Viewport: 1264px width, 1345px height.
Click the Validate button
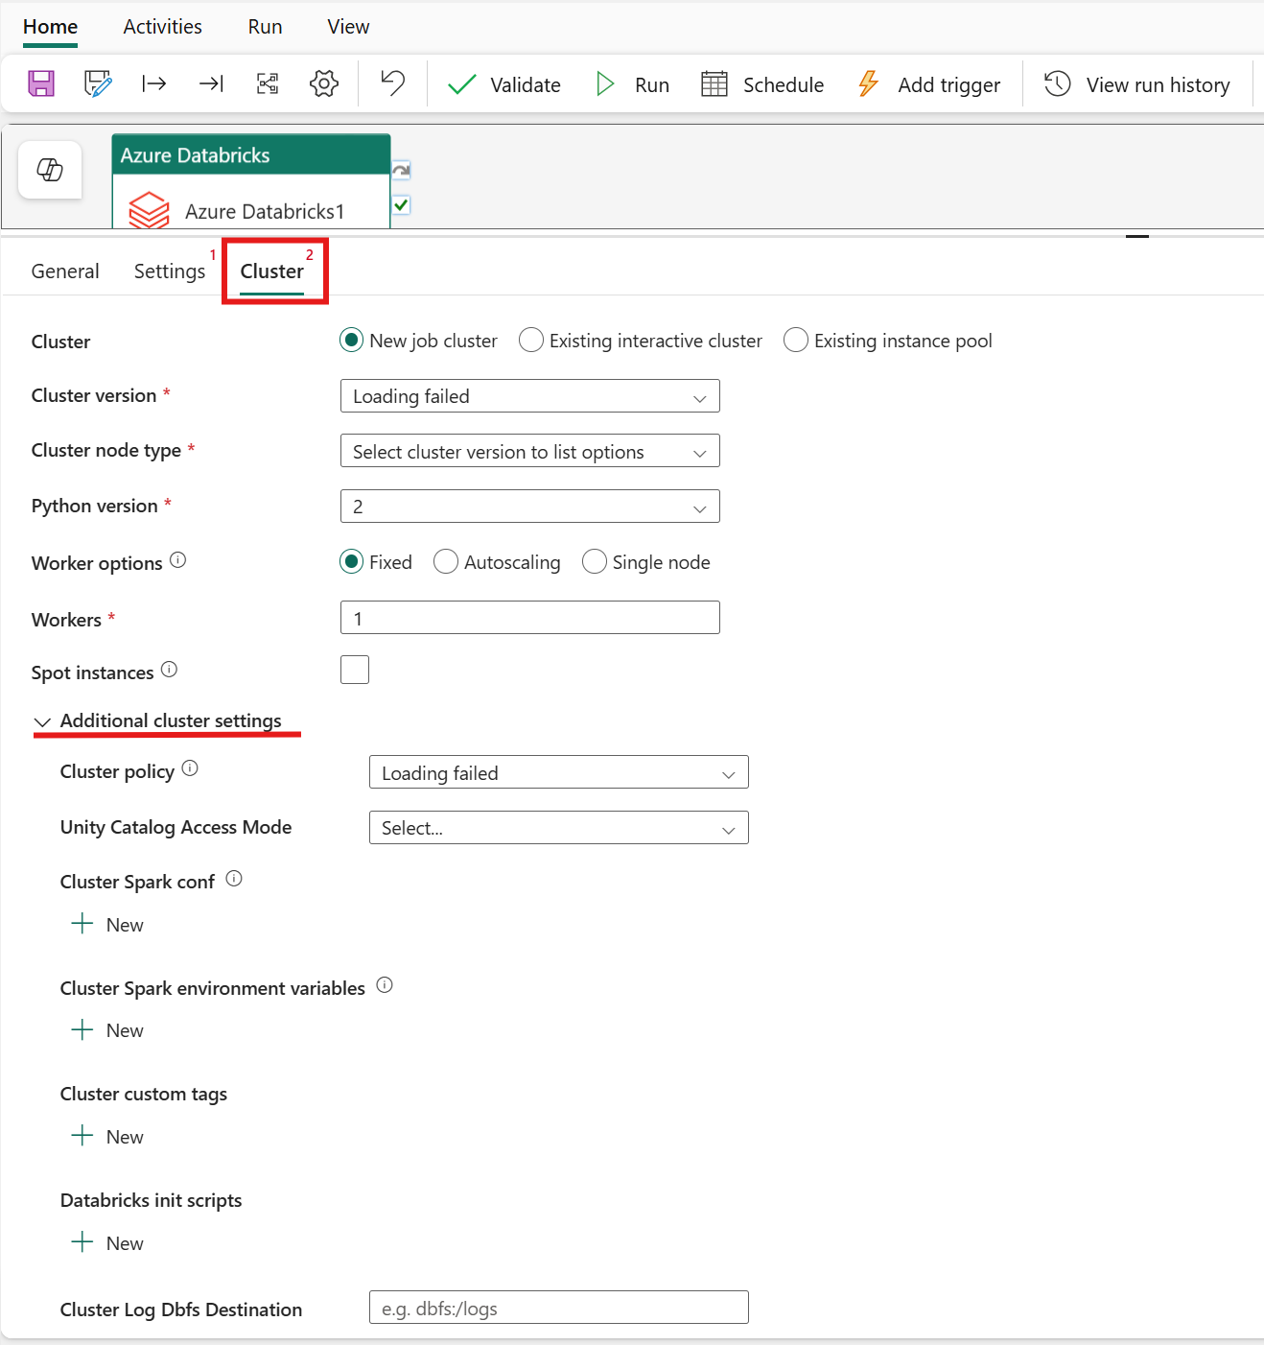click(x=503, y=84)
